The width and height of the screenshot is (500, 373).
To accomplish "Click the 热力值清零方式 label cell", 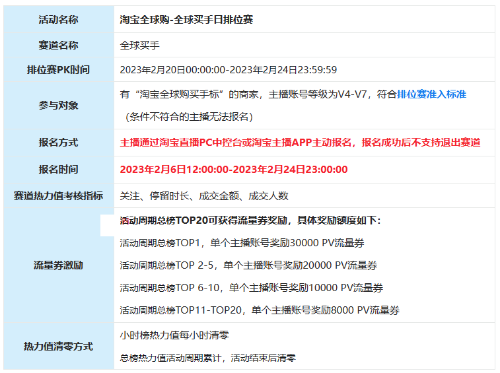I will [59, 346].
